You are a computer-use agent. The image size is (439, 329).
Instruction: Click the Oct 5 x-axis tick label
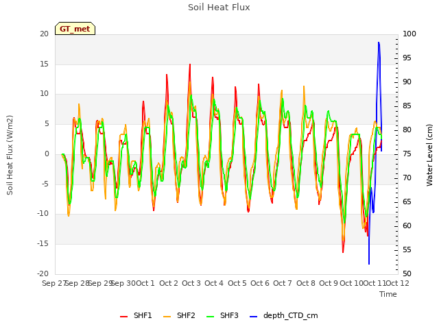237,283
